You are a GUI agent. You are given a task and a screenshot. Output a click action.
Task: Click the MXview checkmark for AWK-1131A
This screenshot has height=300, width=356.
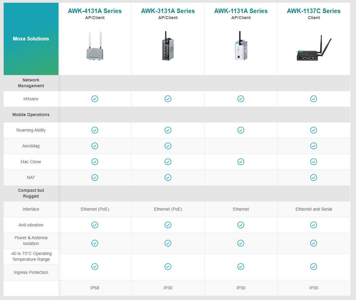coord(241,99)
